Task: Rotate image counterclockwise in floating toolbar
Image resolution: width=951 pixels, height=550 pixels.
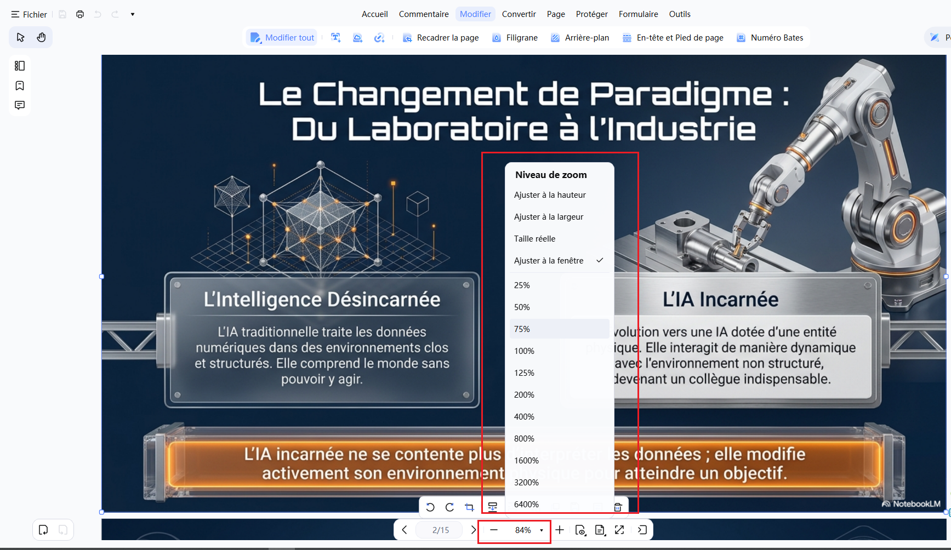Action: (x=430, y=507)
